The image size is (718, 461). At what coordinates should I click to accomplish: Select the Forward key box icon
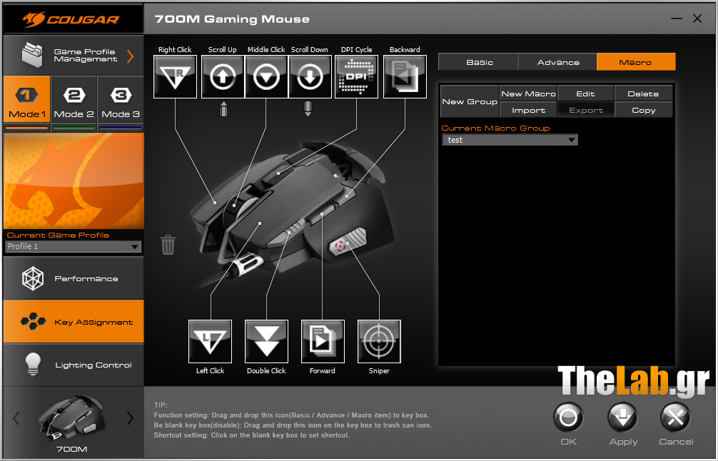[x=323, y=342]
